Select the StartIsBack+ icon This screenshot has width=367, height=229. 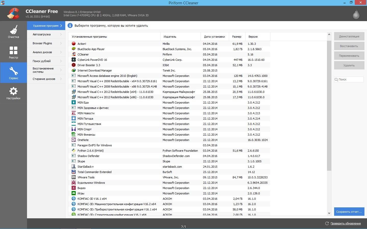(74, 166)
